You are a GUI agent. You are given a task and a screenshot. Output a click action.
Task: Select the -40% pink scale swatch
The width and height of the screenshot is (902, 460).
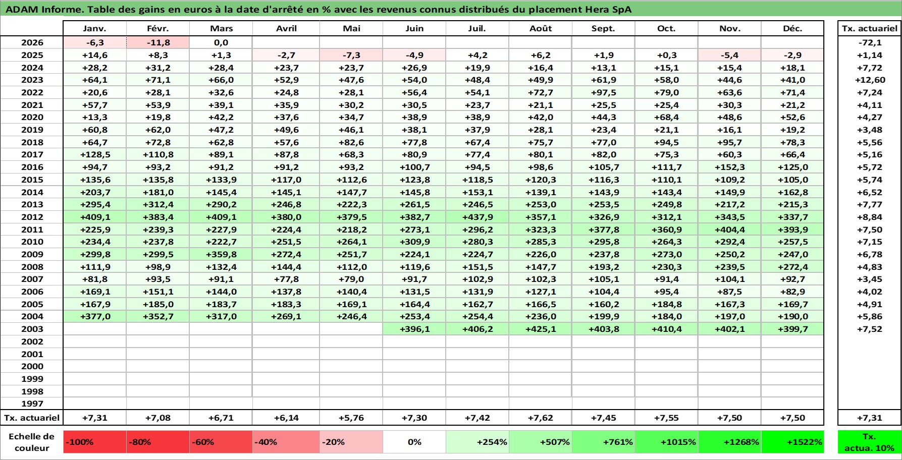tap(286, 442)
